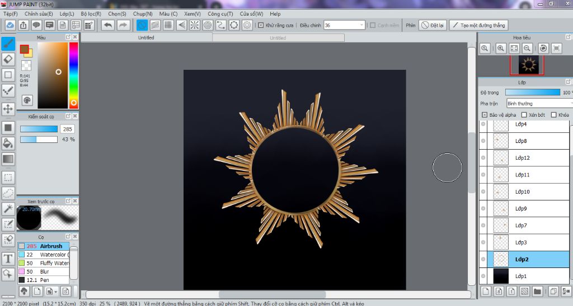573x306 pixels.
Task: Toggle 'Bảo vệ alpha' checkbox
Action: (485, 114)
